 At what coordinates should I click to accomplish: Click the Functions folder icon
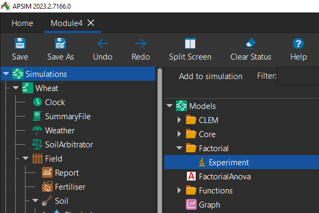(191, 190)
